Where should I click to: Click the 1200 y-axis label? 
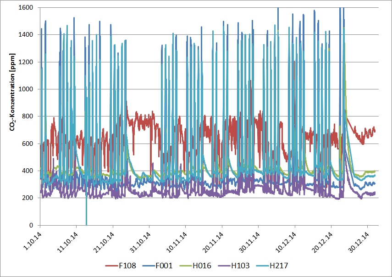[x=26, y=62]
